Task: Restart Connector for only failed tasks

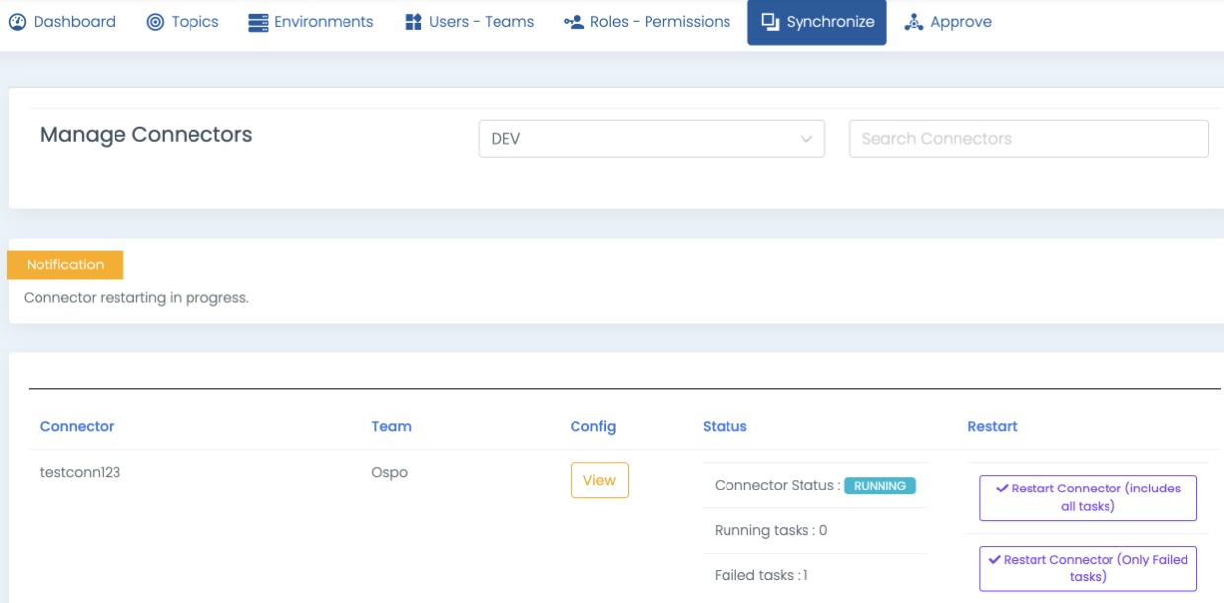Action: [1088, 568]
